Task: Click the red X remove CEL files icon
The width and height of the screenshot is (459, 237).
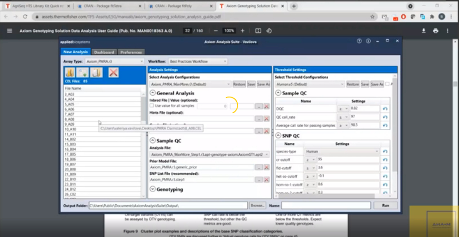Action: click(113, 73)
